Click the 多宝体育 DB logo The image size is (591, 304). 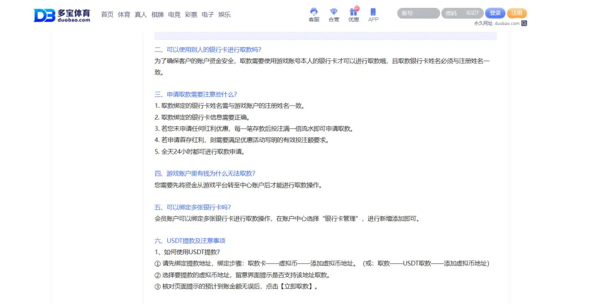click(x=62, y=15)
